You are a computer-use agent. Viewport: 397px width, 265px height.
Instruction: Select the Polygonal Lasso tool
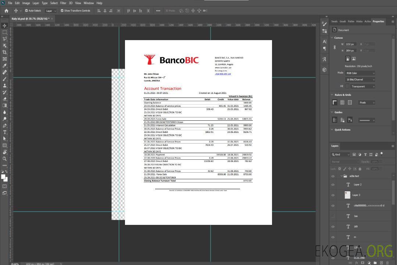click(x=4, y=39)
